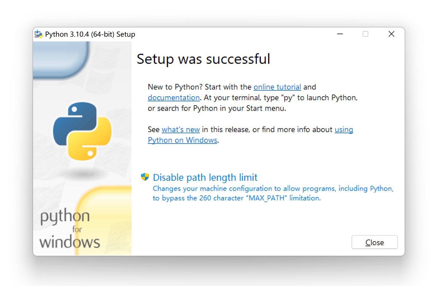Click the blue and yellow Python logo

click(x=82, y=131)
